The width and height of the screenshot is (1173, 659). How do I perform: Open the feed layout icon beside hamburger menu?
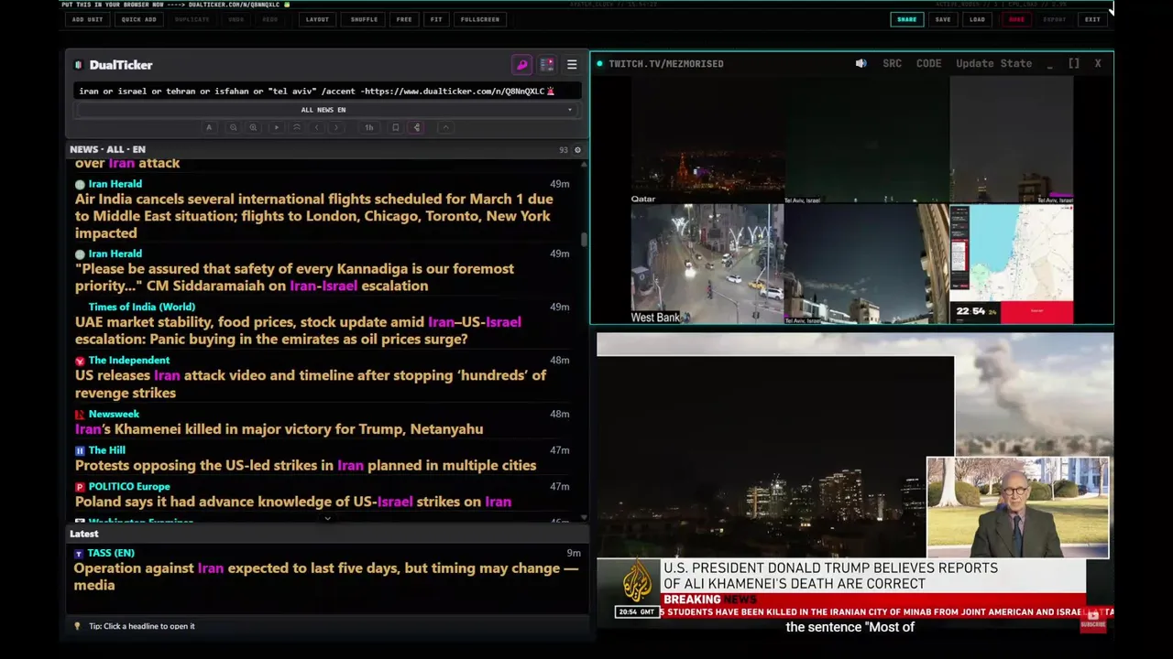(547, 65)
